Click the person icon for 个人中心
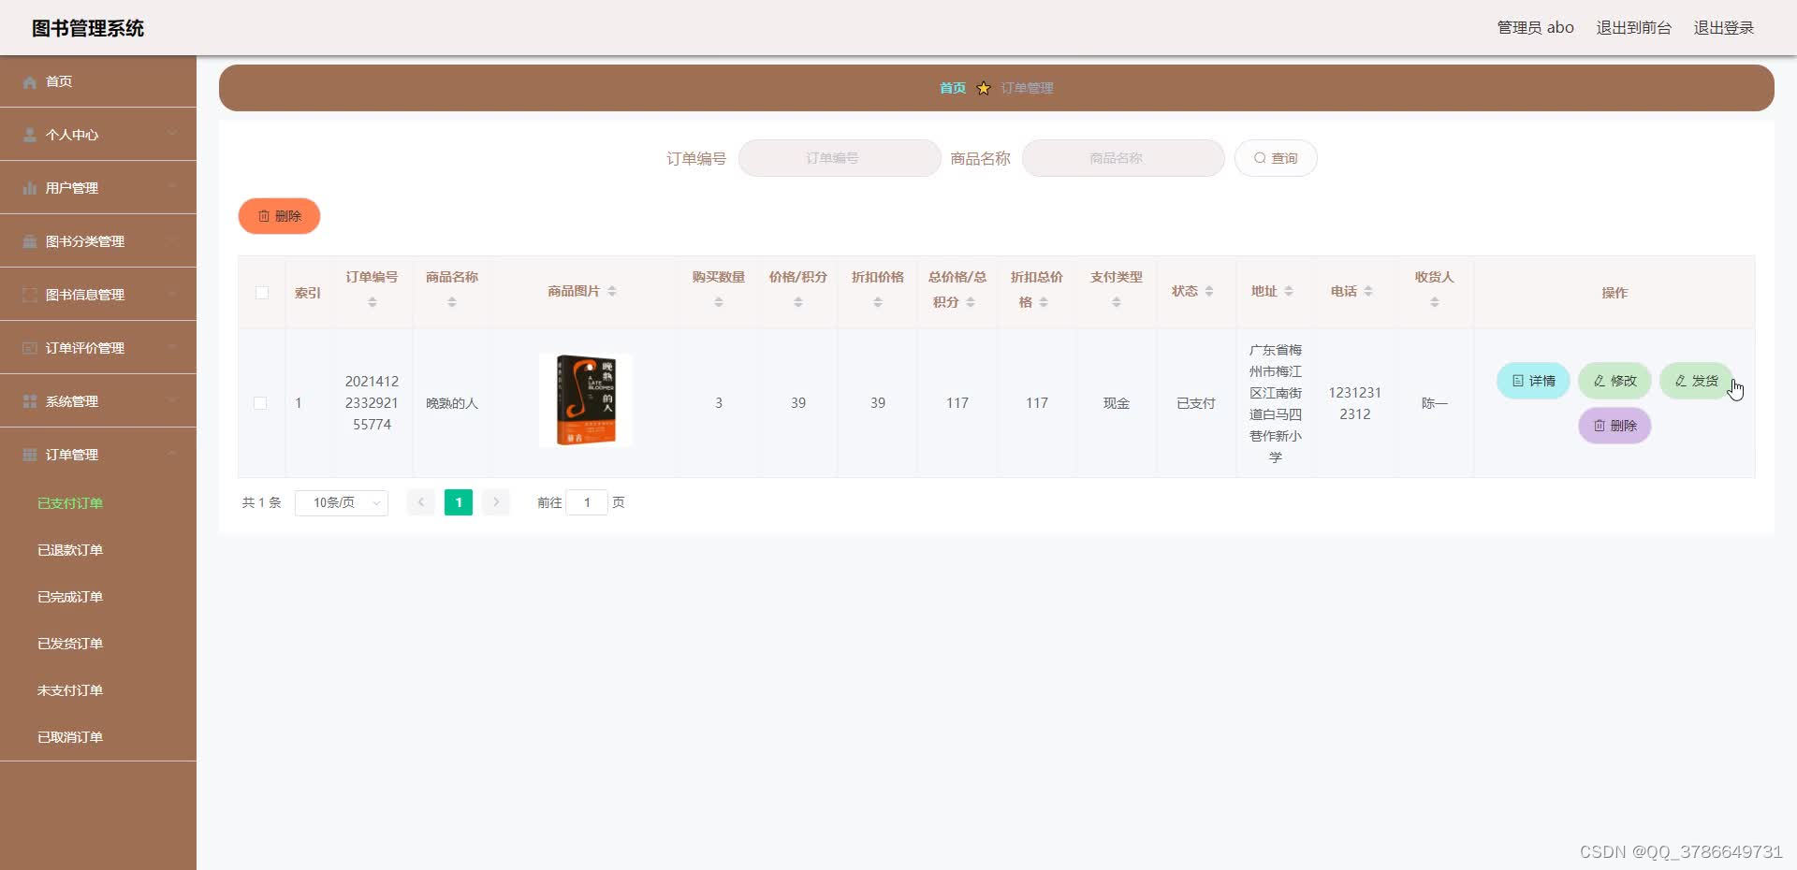Image resolution: width=1797 pixels, height=870 pixels. 30,135
